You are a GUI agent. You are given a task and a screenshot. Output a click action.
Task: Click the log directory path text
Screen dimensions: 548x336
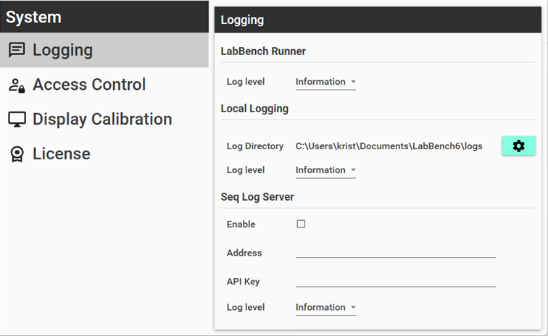[x=389, y=146]
